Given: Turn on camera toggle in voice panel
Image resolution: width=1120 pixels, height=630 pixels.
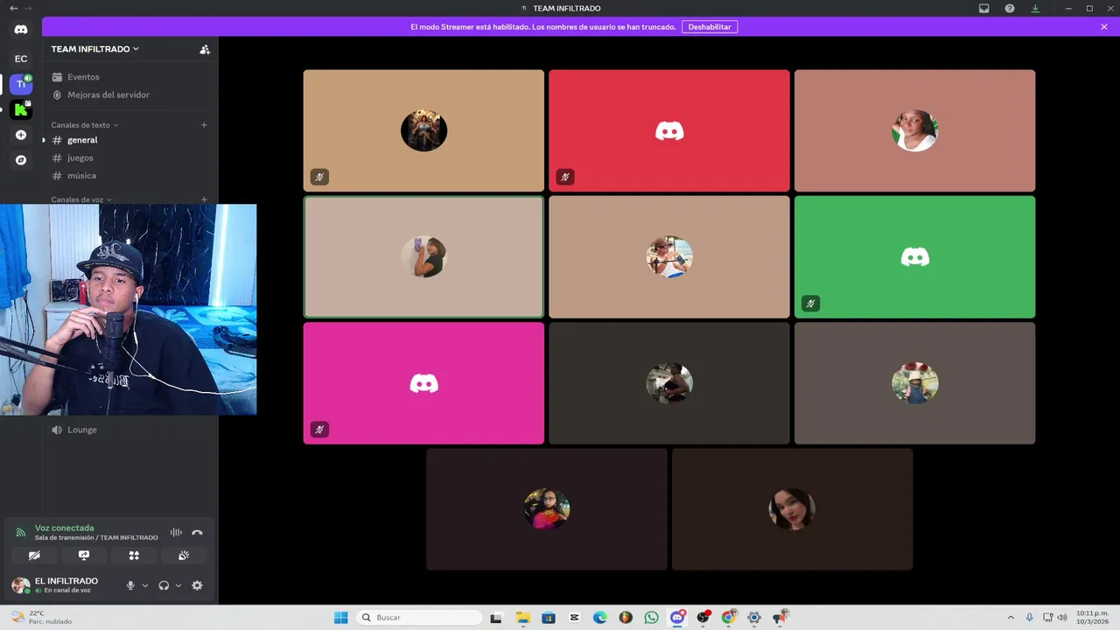Looking at the screenshot, I should click(x=34, y=555).
